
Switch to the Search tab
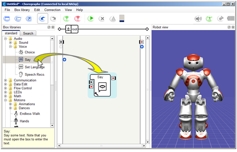[x=28, y=33]
